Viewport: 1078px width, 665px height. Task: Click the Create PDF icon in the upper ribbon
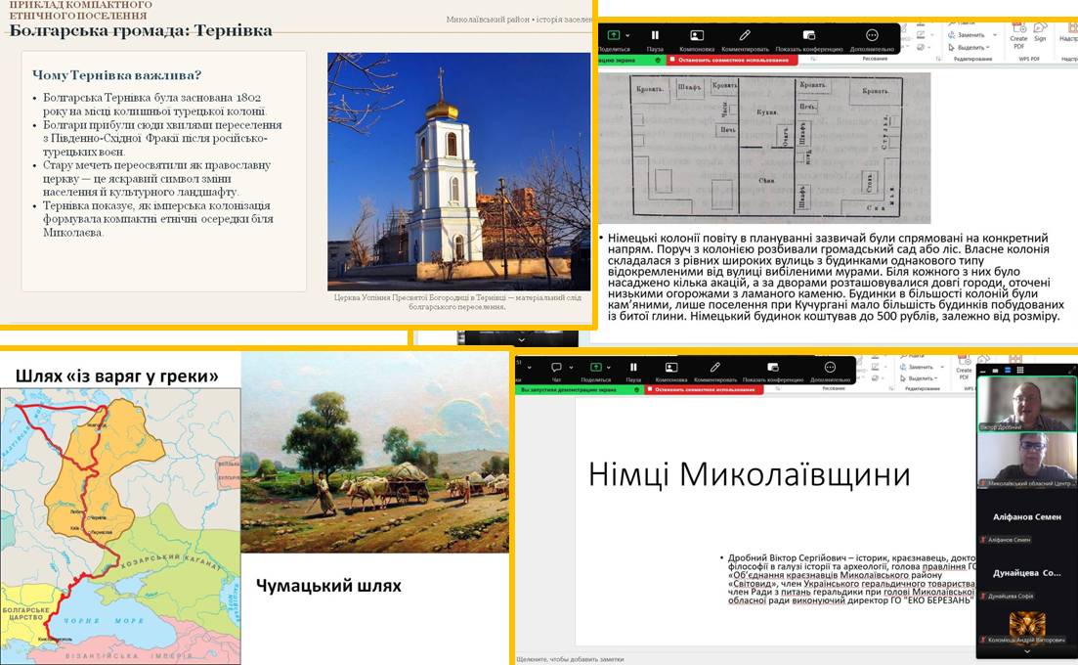tap(1018, 35)
